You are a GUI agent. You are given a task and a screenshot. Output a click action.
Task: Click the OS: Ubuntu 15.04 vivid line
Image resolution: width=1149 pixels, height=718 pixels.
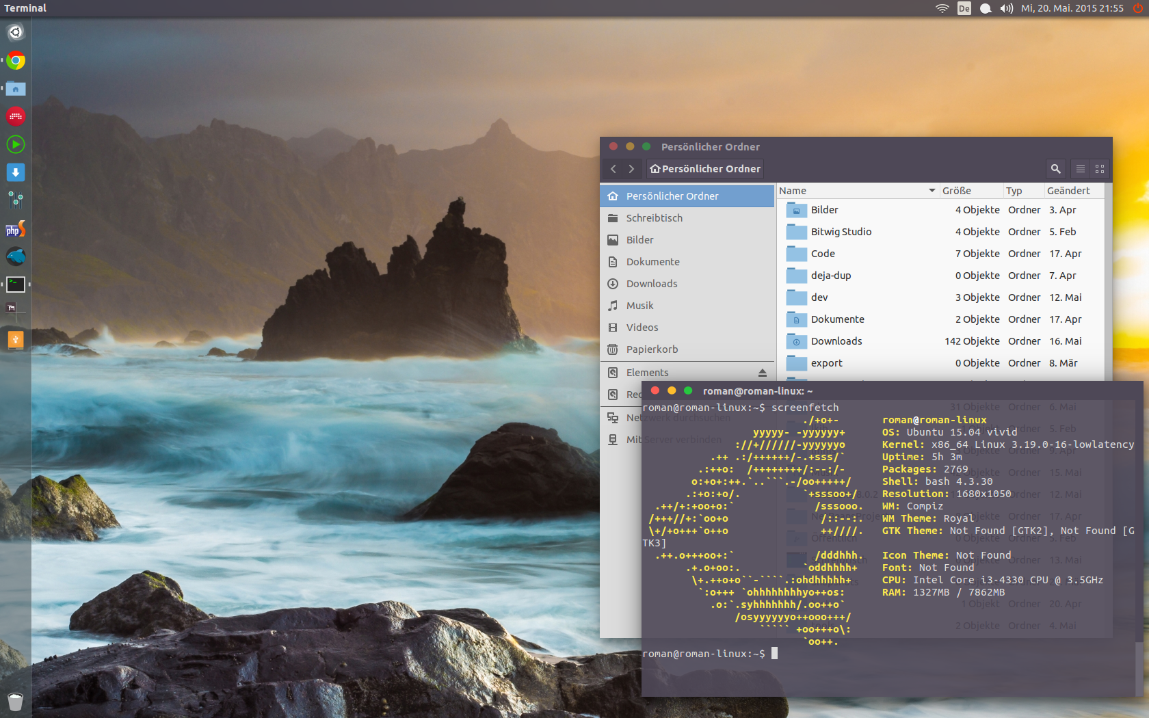coord(949,432)
